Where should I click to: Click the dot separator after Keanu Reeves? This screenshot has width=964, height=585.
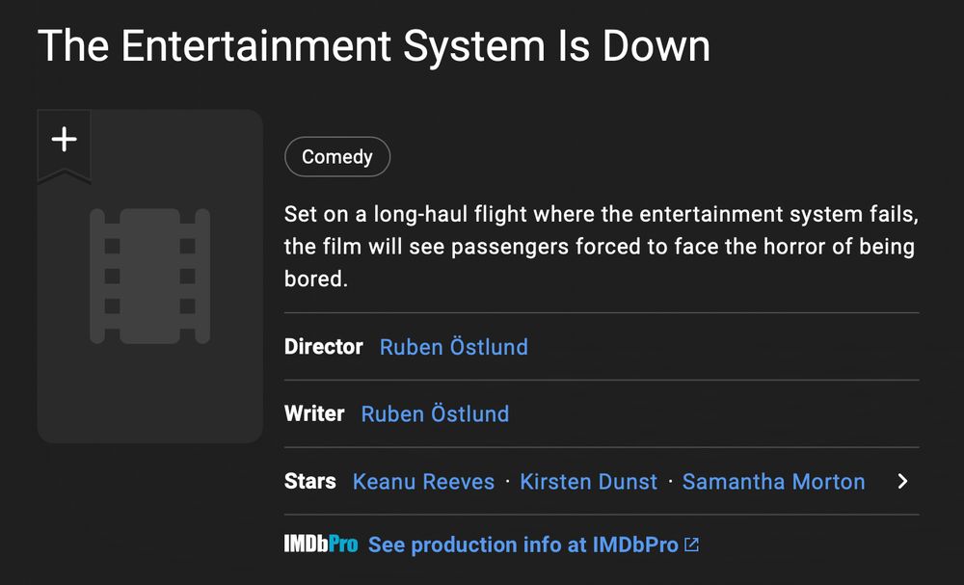coord(507,481)
